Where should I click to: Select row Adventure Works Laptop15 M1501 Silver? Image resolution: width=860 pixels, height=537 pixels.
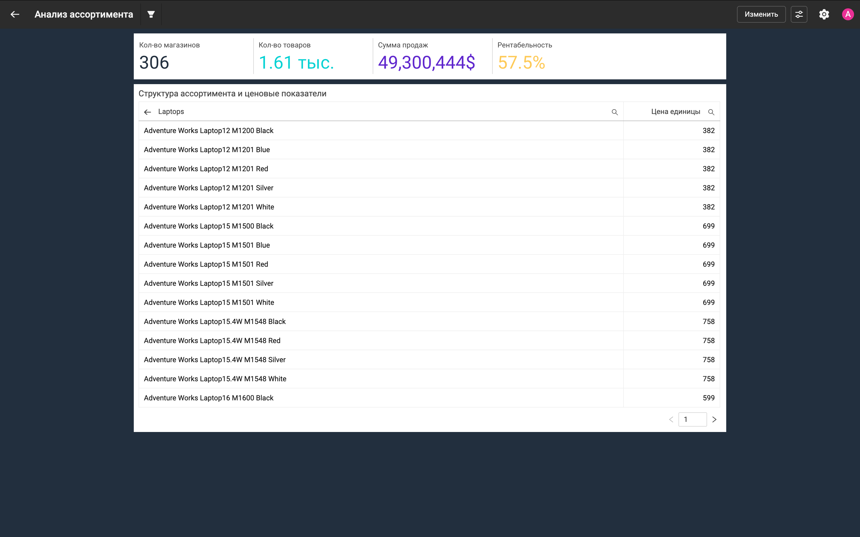pyautogui.click(x=429, y=283)
